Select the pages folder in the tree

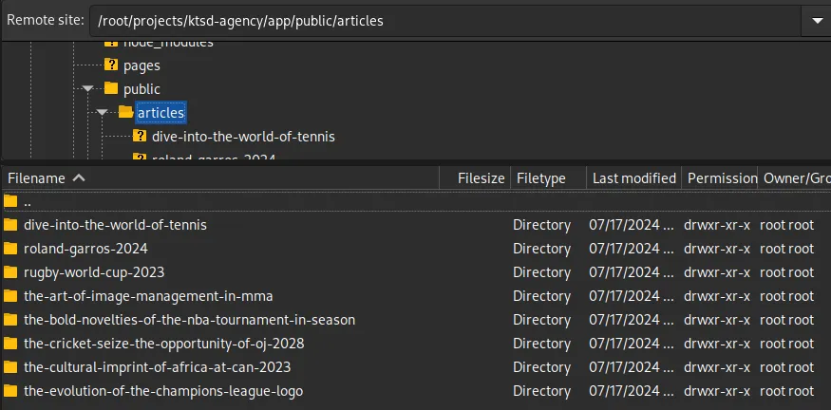click(x=142, y=65)
